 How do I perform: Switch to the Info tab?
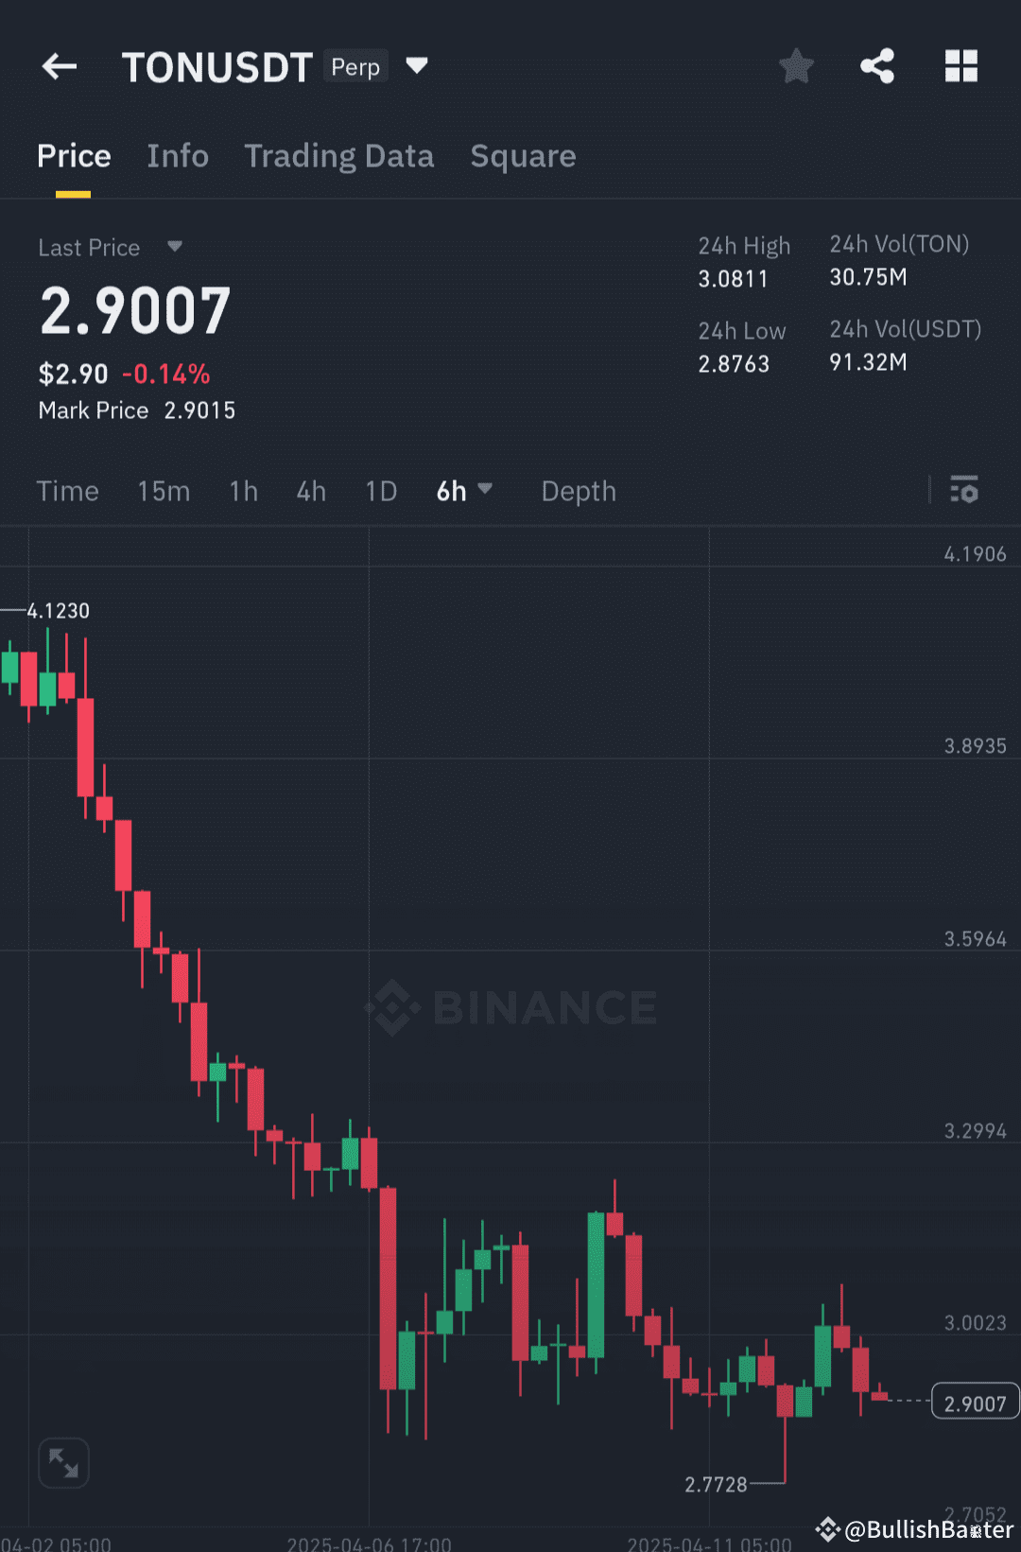(x=178, y=156)
